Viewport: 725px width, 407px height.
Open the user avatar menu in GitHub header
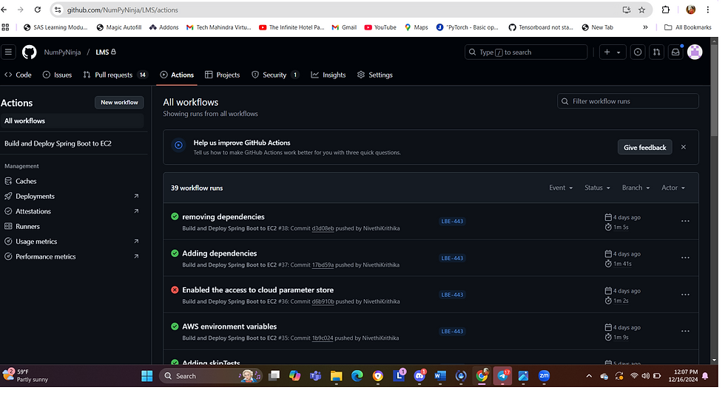pos(695,52)
